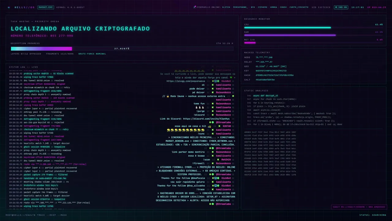Click 'LAYERS 07/12 BYPASSED' status

point(26,54)
